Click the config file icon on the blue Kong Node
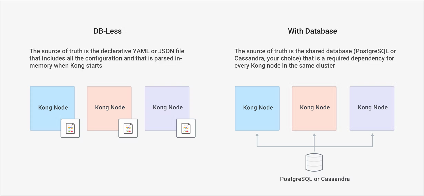Viewport: 424px width, 196px height. (x=70, y=128)
